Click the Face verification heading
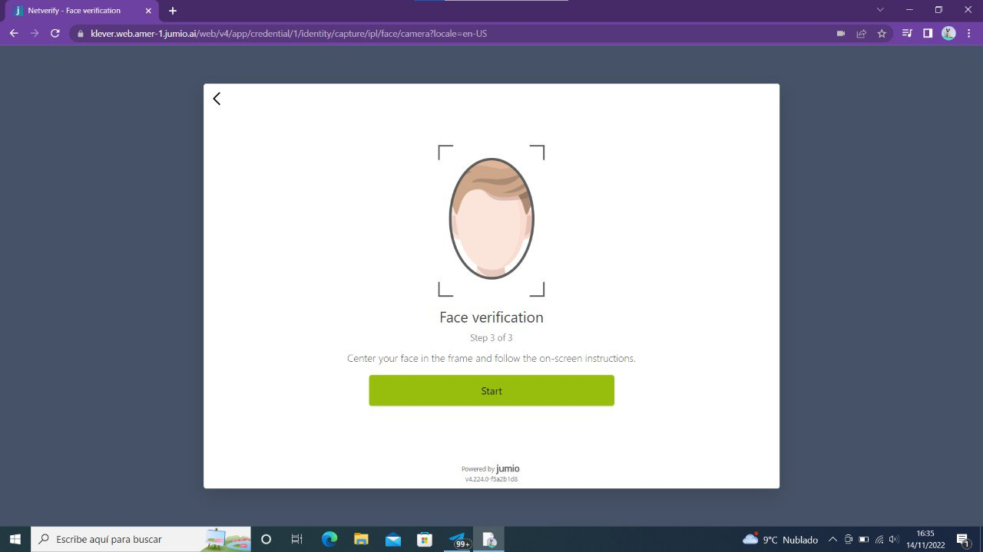This screenshot has width=983, height=552. click(x=491, y=317)
